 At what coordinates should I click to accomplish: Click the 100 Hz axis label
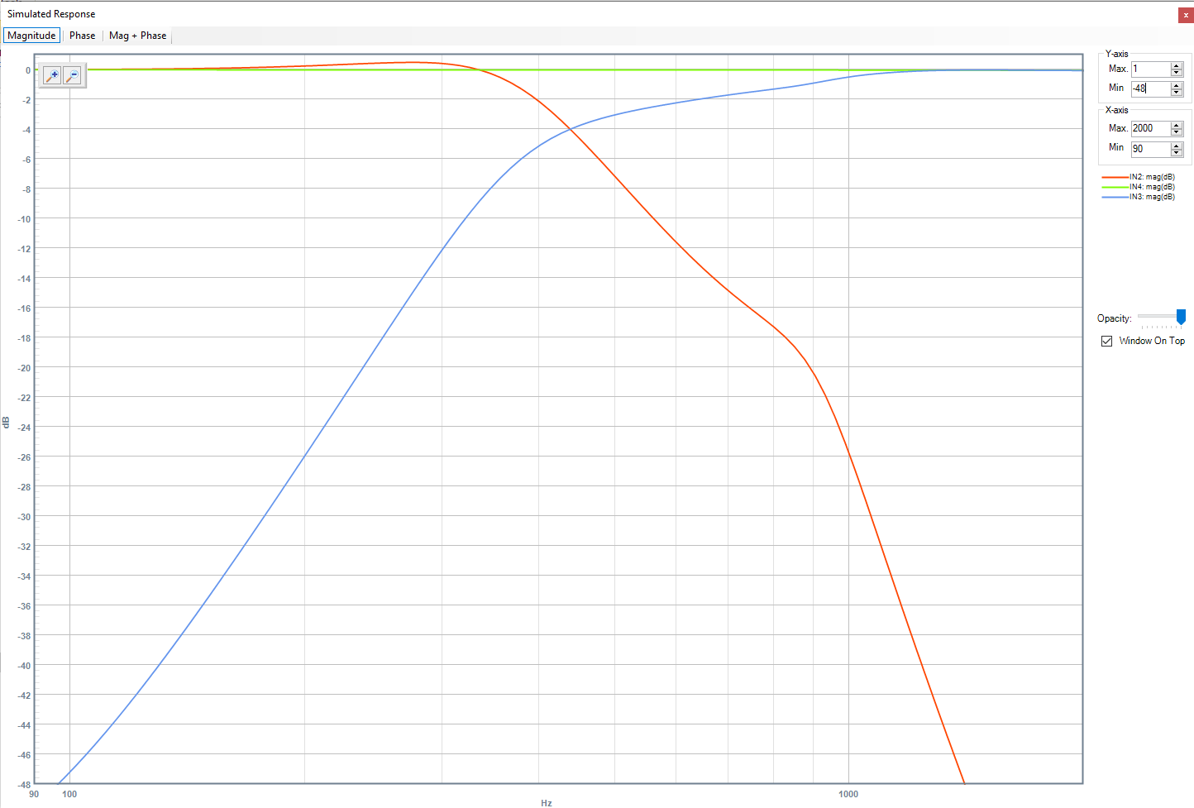coord(69,794)
